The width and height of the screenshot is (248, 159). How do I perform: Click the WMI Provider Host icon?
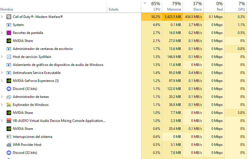click(9, 145)
